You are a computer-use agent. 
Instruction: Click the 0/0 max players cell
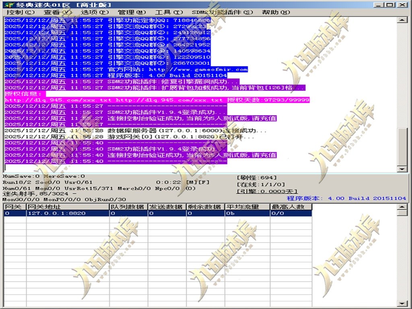coord(291,213)
